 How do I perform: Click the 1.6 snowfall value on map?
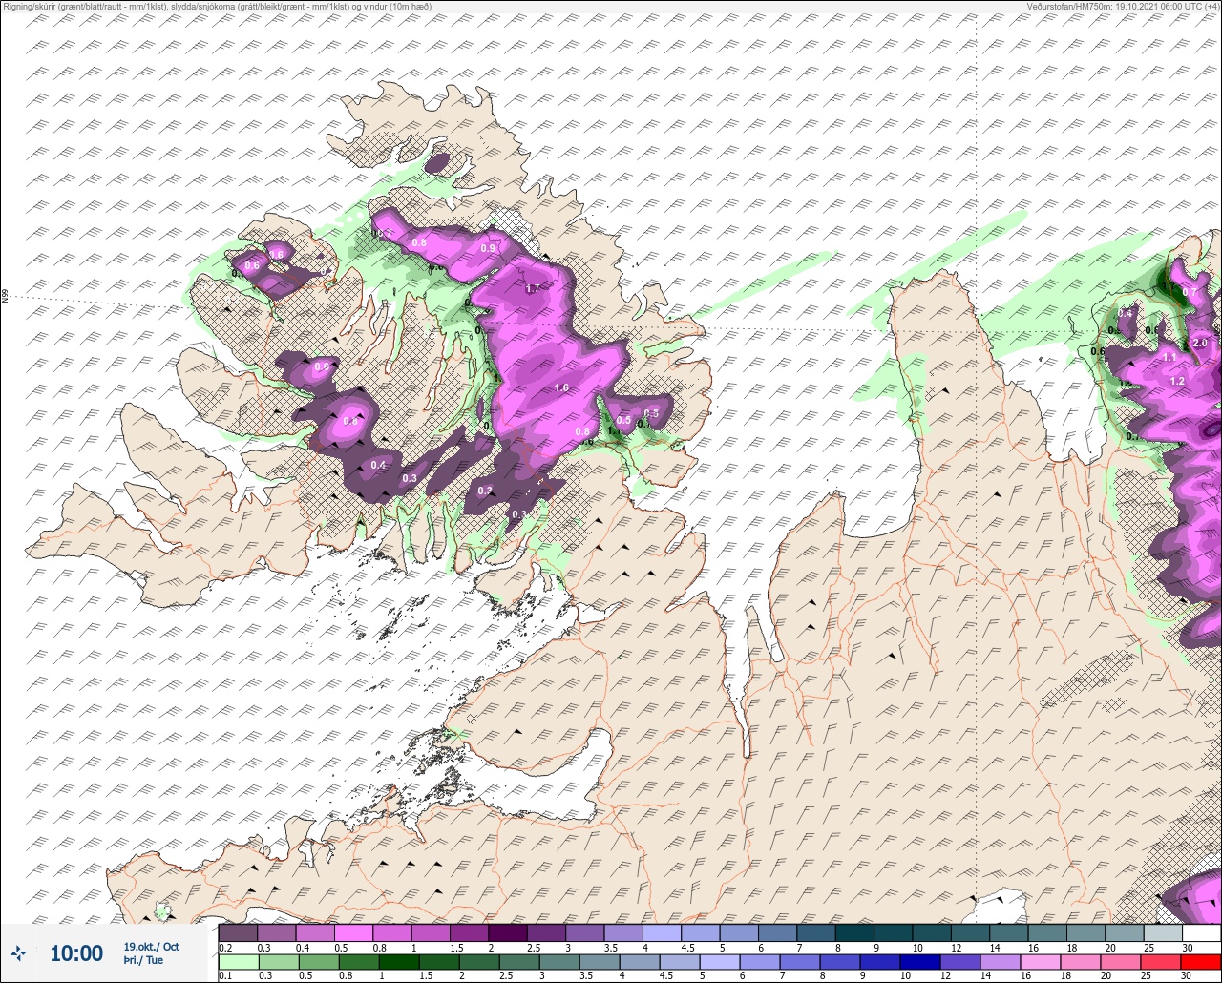[561, 387]
